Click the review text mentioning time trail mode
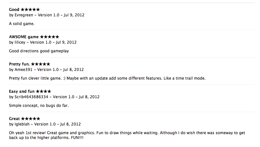This screenshot has height=147, width=260. click(107, 78)
